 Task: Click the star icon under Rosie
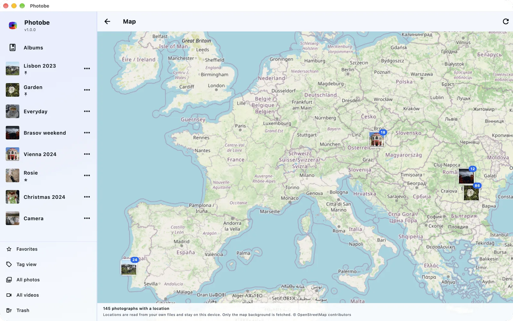tap(26, 180)
